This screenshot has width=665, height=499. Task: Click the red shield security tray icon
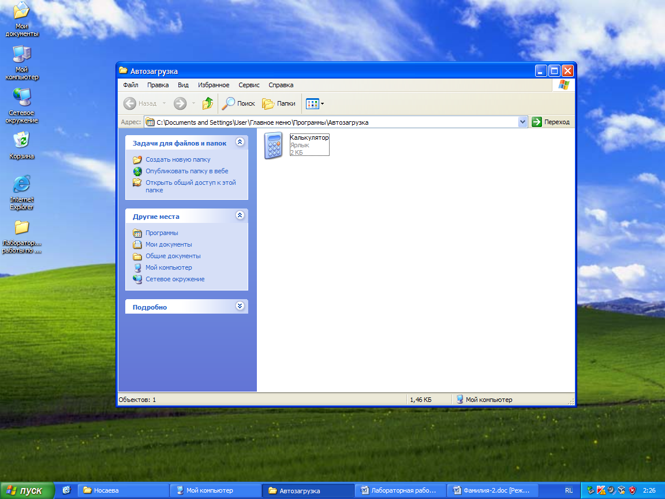632,490
